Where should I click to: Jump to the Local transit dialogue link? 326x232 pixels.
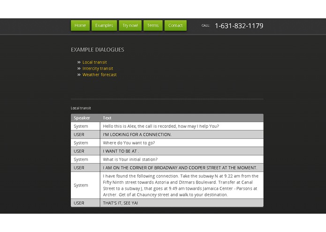[x=95, y=62]
